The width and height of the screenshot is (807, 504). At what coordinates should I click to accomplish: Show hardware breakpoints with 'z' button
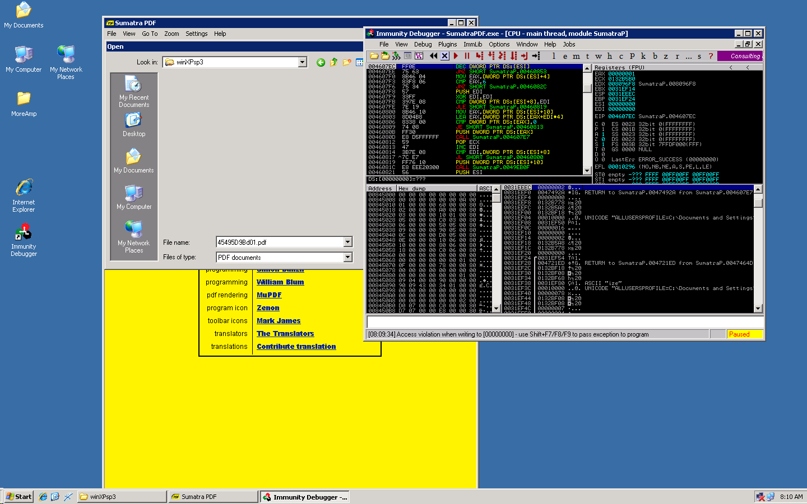click(666, 56)
